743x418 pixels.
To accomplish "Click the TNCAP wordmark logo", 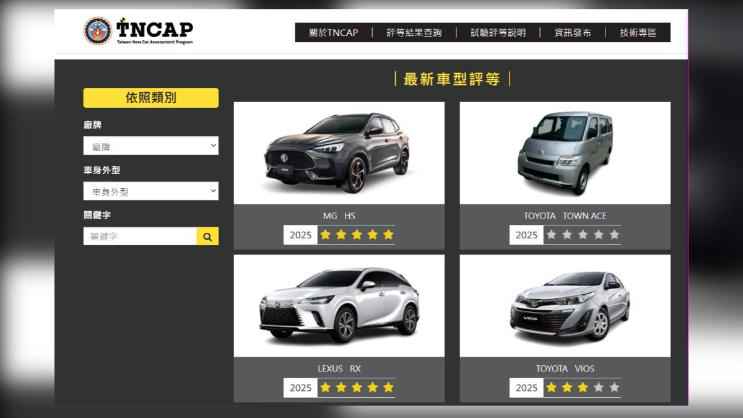I will point(155,31).
